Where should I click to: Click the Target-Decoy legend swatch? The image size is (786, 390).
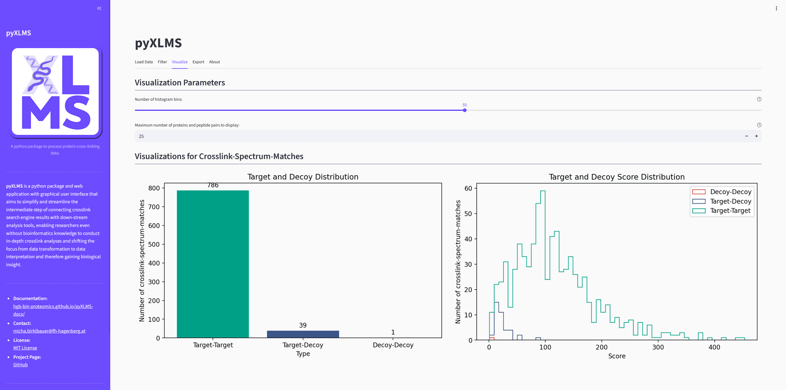tap(698, 201)
